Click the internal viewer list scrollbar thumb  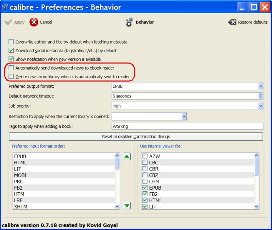point(256,167)
